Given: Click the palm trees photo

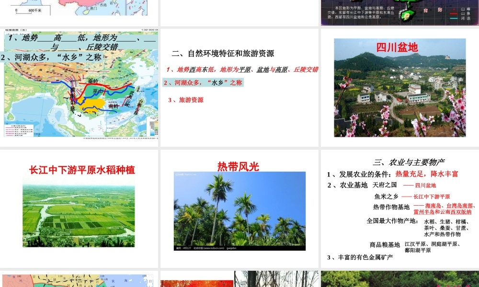Looking at the screenshot, I should (x=239, y=211).
